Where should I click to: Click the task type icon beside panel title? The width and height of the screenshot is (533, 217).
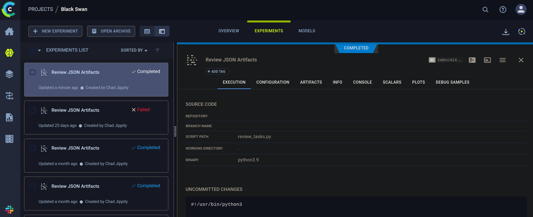[192, 60]
